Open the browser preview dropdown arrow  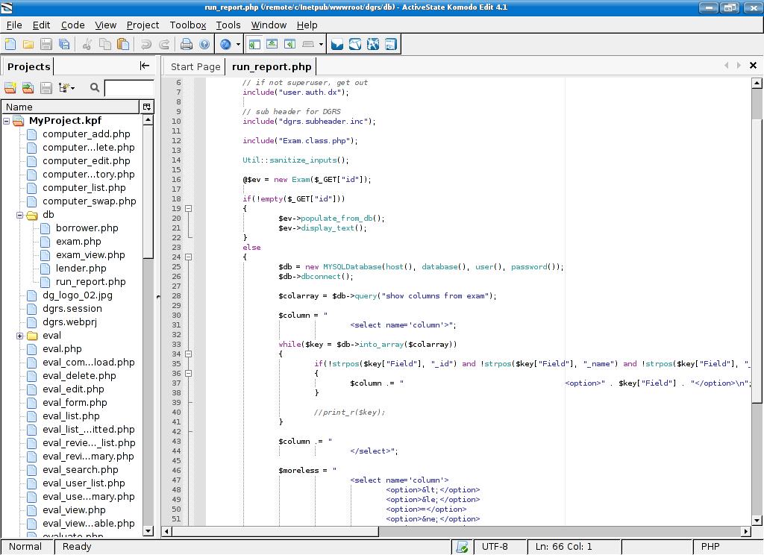tap(238, 45)
